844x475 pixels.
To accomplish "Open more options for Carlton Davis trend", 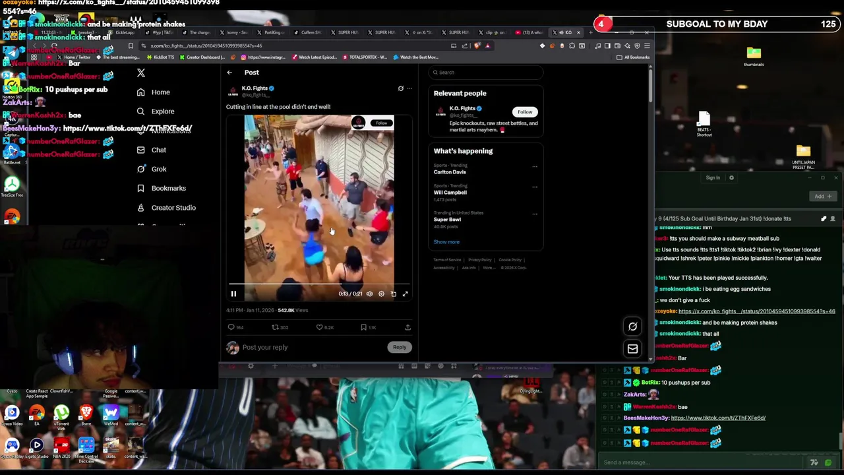I will tap(535, 166).
